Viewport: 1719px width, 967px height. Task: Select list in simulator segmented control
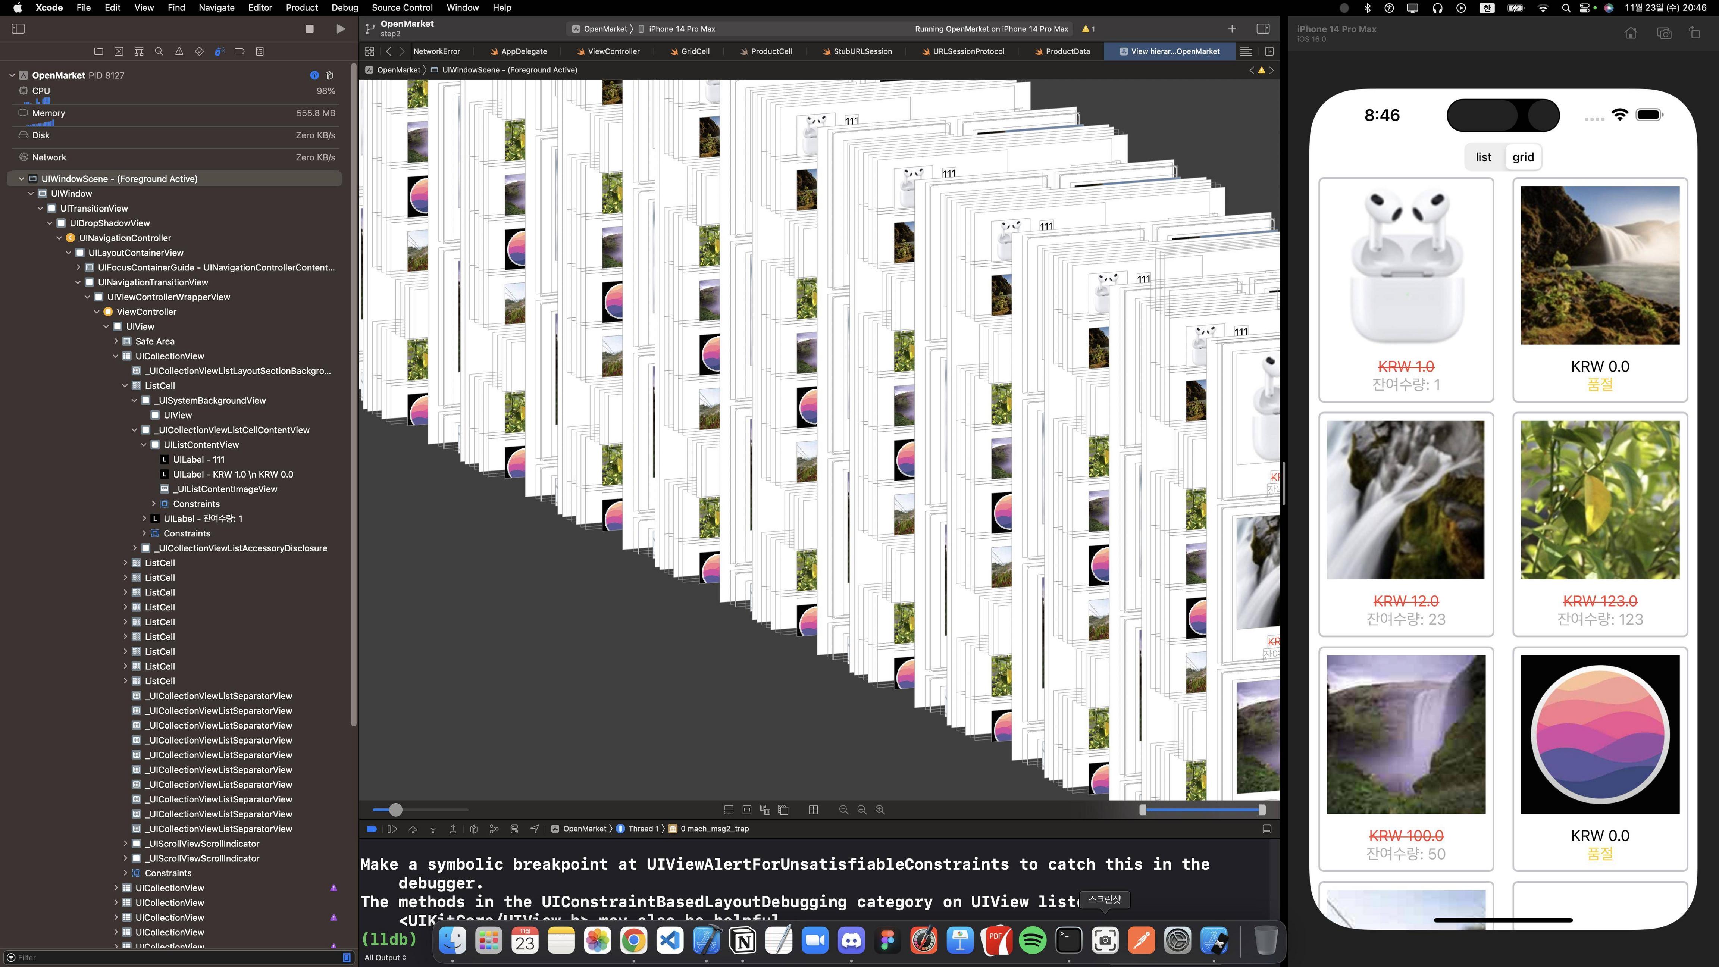[x=1483, y=157]
